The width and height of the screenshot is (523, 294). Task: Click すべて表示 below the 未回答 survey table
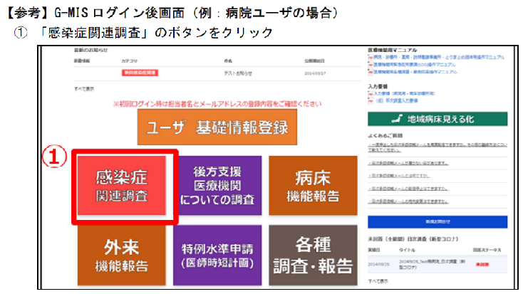tap(378, 282)
